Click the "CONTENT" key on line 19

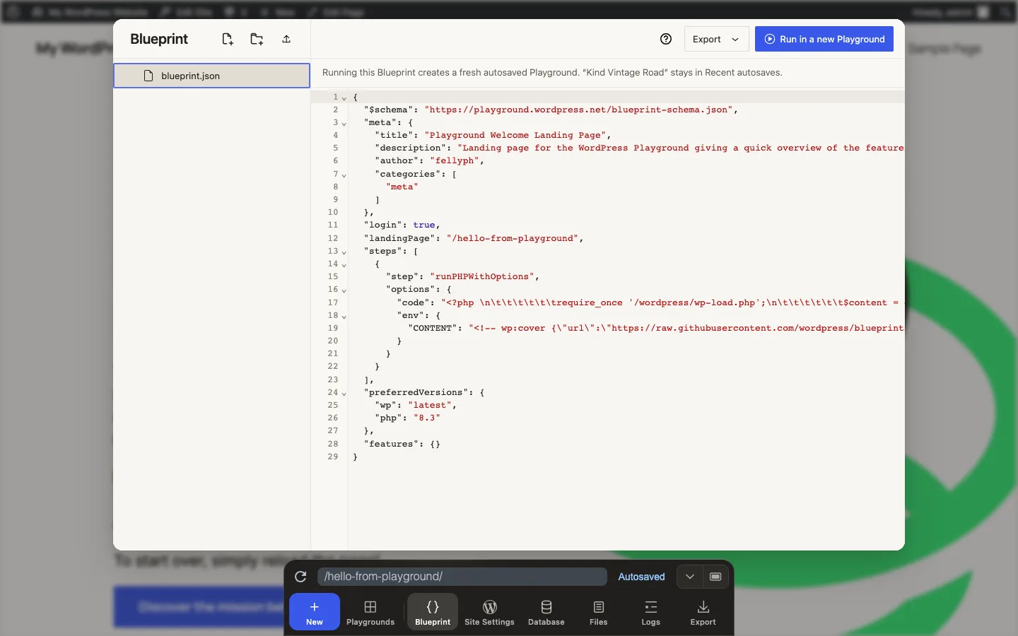(x=433, y=328)
